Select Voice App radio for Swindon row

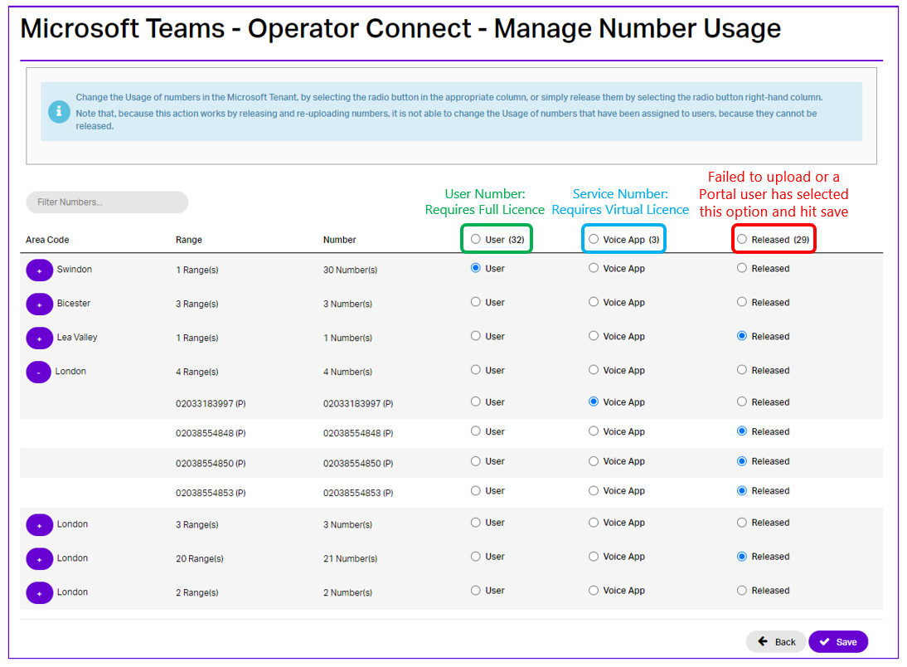594,268
